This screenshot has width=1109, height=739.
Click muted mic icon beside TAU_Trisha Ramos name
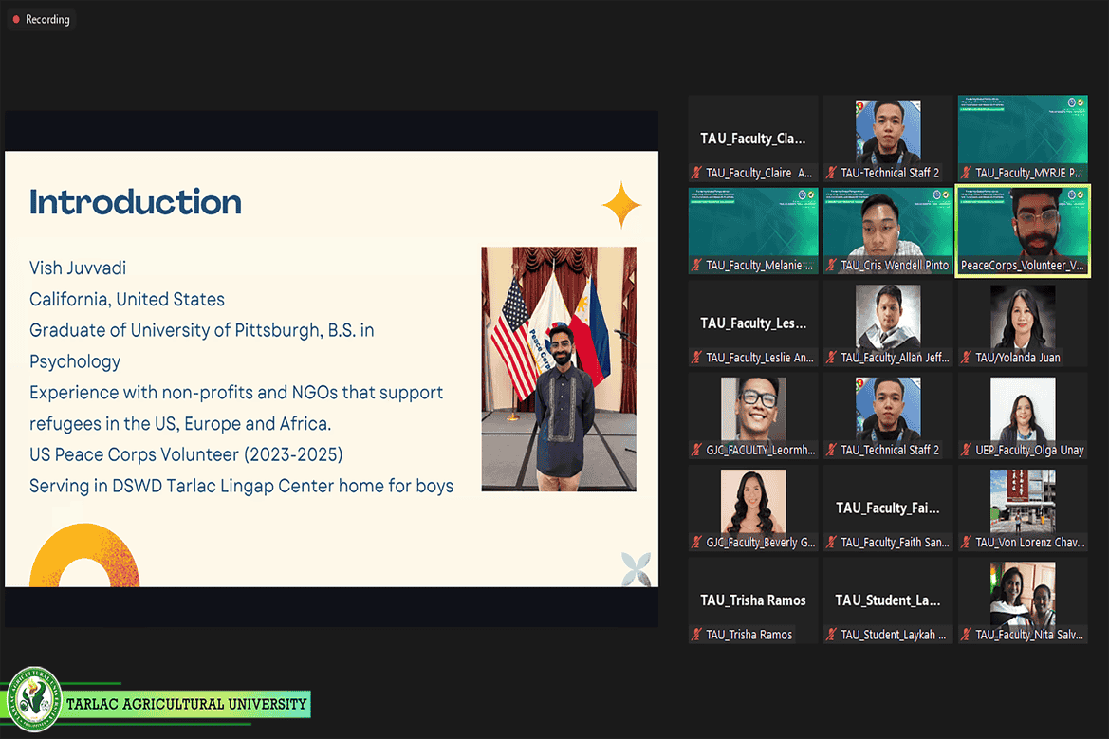click(x=697, y=635)
